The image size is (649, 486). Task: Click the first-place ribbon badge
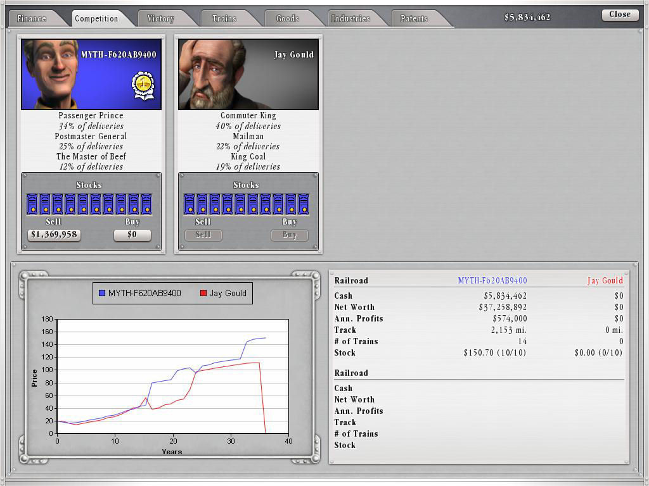pyautogui.click(x=143, y=85)
